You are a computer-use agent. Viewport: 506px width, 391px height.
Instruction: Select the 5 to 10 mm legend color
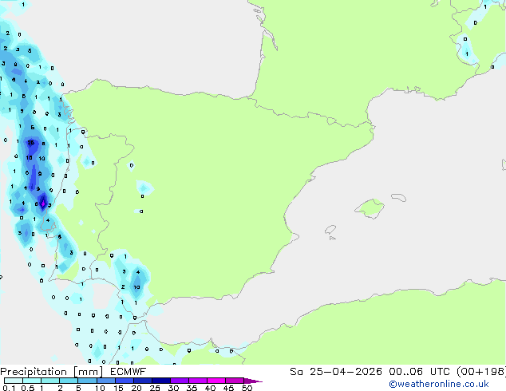[87, 381]
